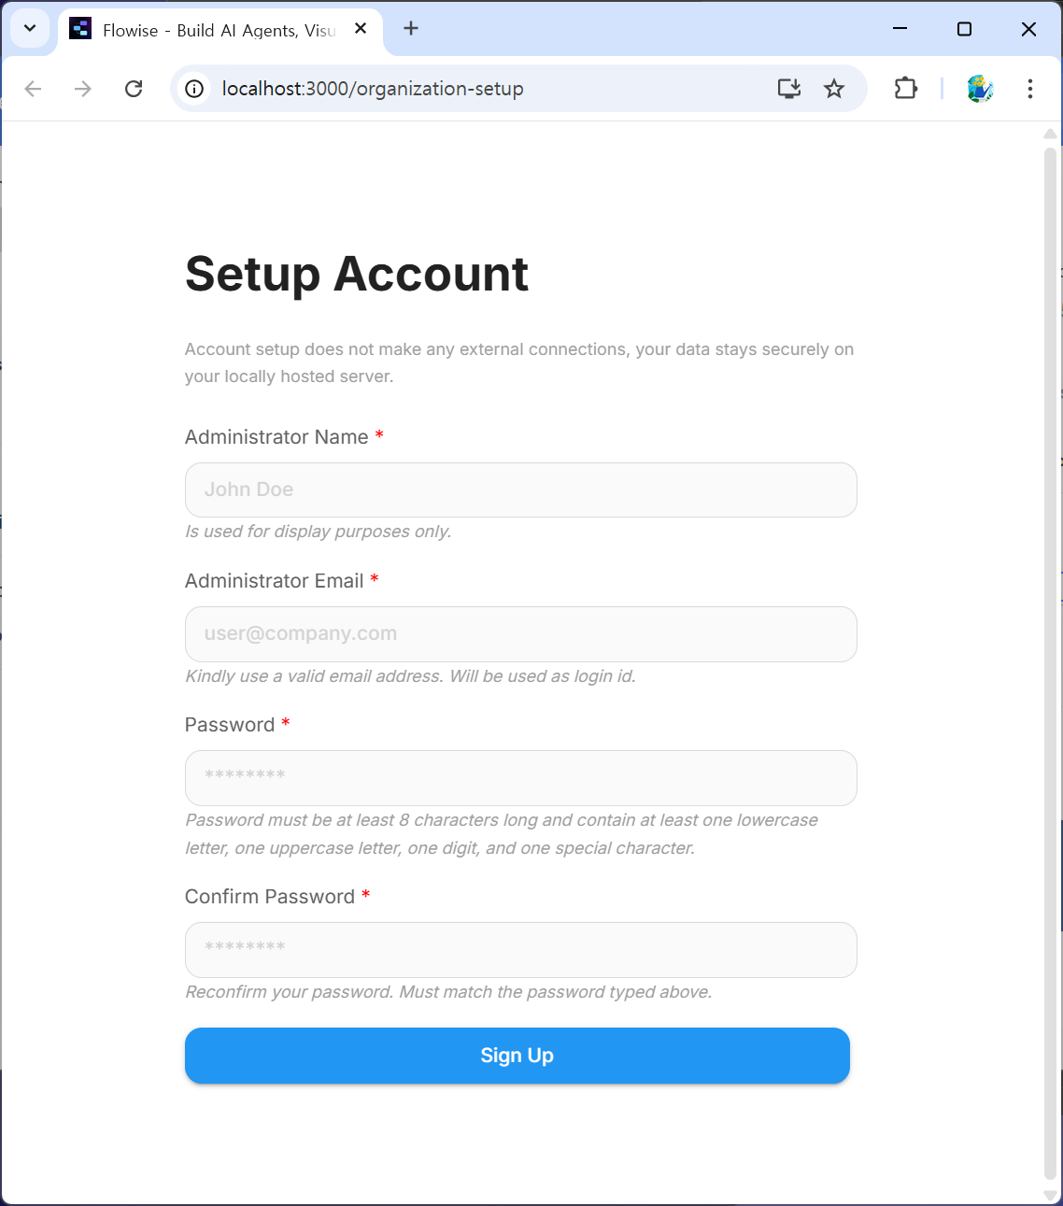This screenshot has height=1206, width=1063.
Task: Expand the tab search dropdown arrow
Action: point(30,29)
